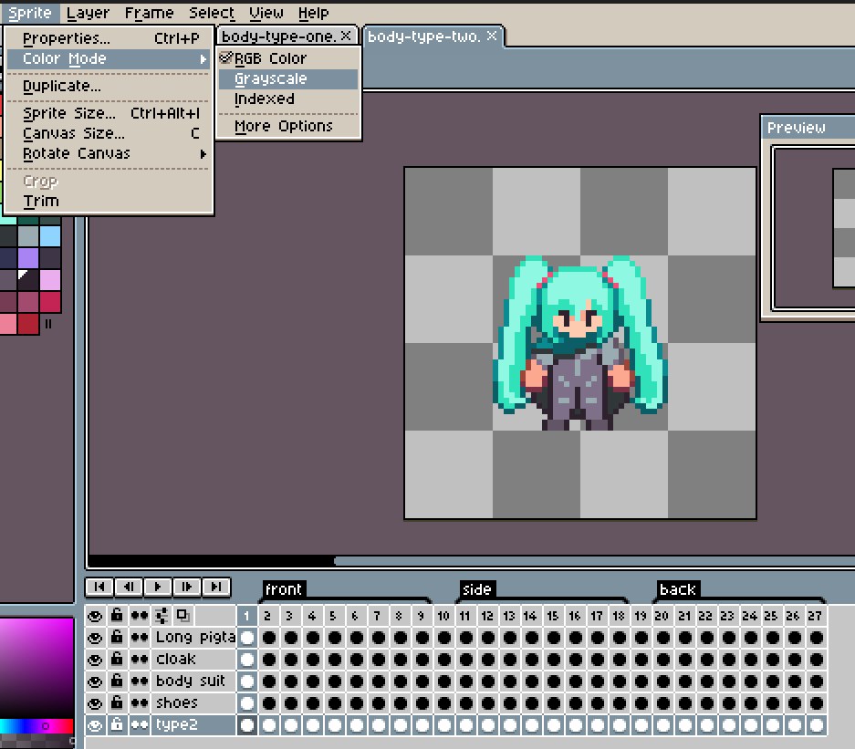Open the Select menu

point(212,13)
